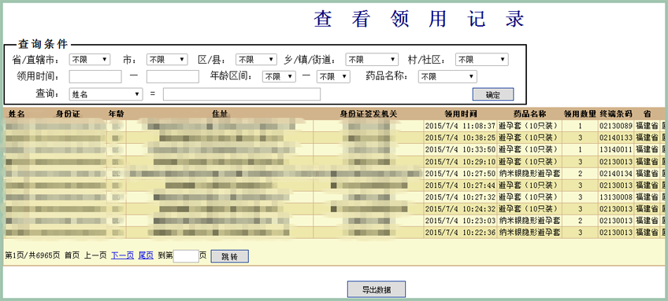Click the 导出数据 export data button
668x301 pixels.
(377, 289)
